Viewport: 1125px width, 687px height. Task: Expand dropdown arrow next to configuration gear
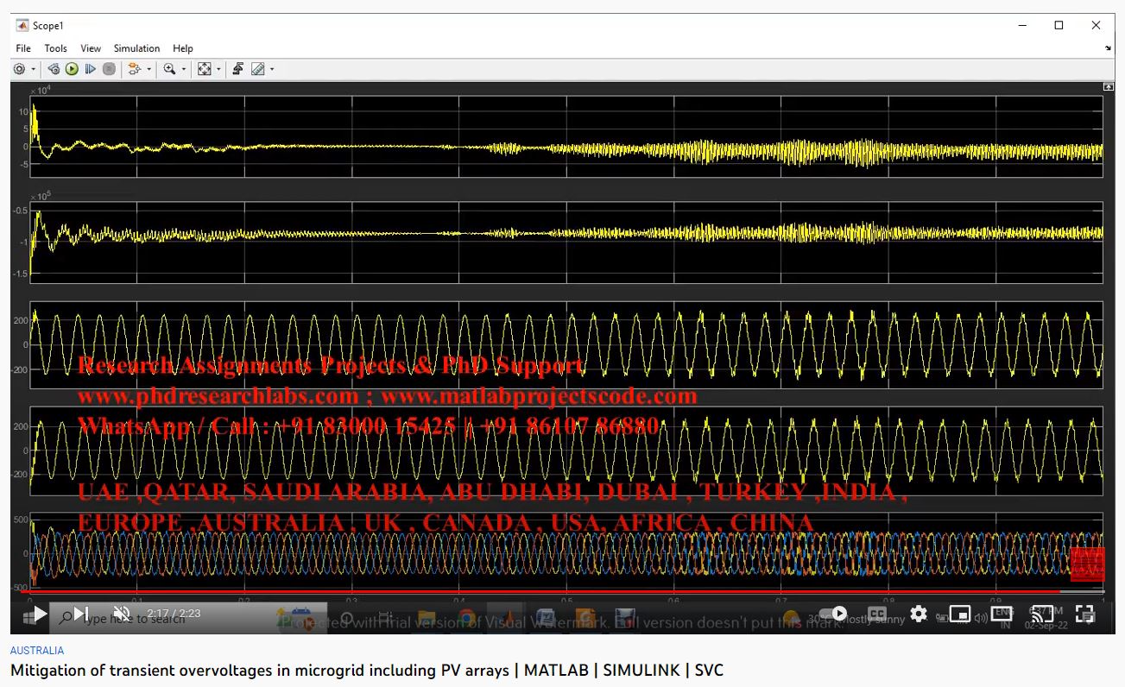(34, 69)
